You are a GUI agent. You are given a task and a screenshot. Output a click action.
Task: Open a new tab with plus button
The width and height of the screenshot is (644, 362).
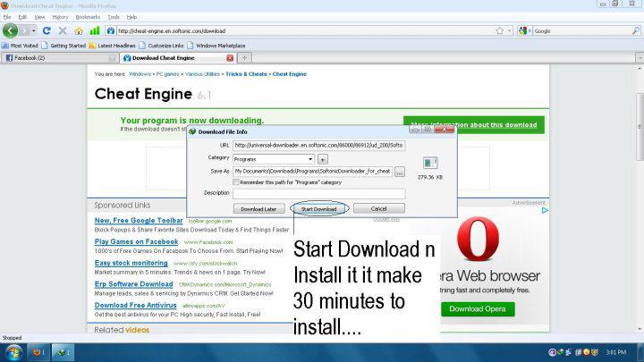point(244,58)
